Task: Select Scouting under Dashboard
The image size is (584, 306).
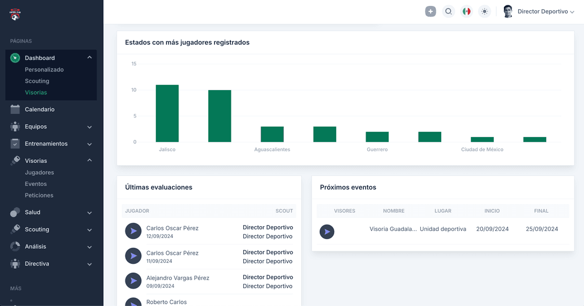Action: pyautogui.click(x=37, y=81)
